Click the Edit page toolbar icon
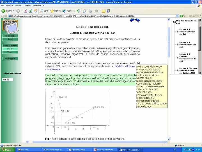Screen dimensions: 202x152 click(x=96, y=11)
